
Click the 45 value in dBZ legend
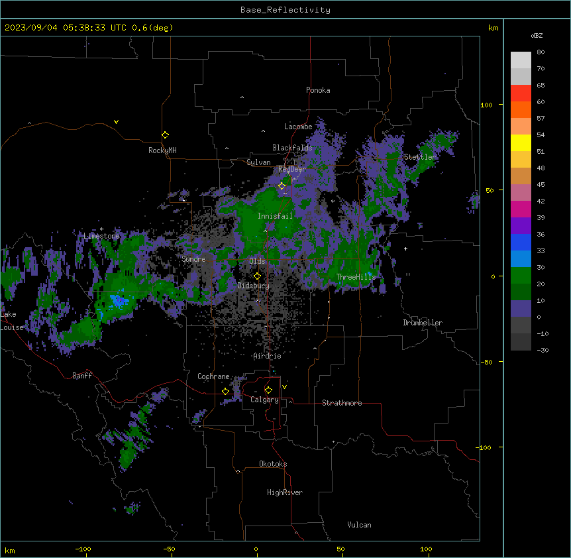coord(541,185)
